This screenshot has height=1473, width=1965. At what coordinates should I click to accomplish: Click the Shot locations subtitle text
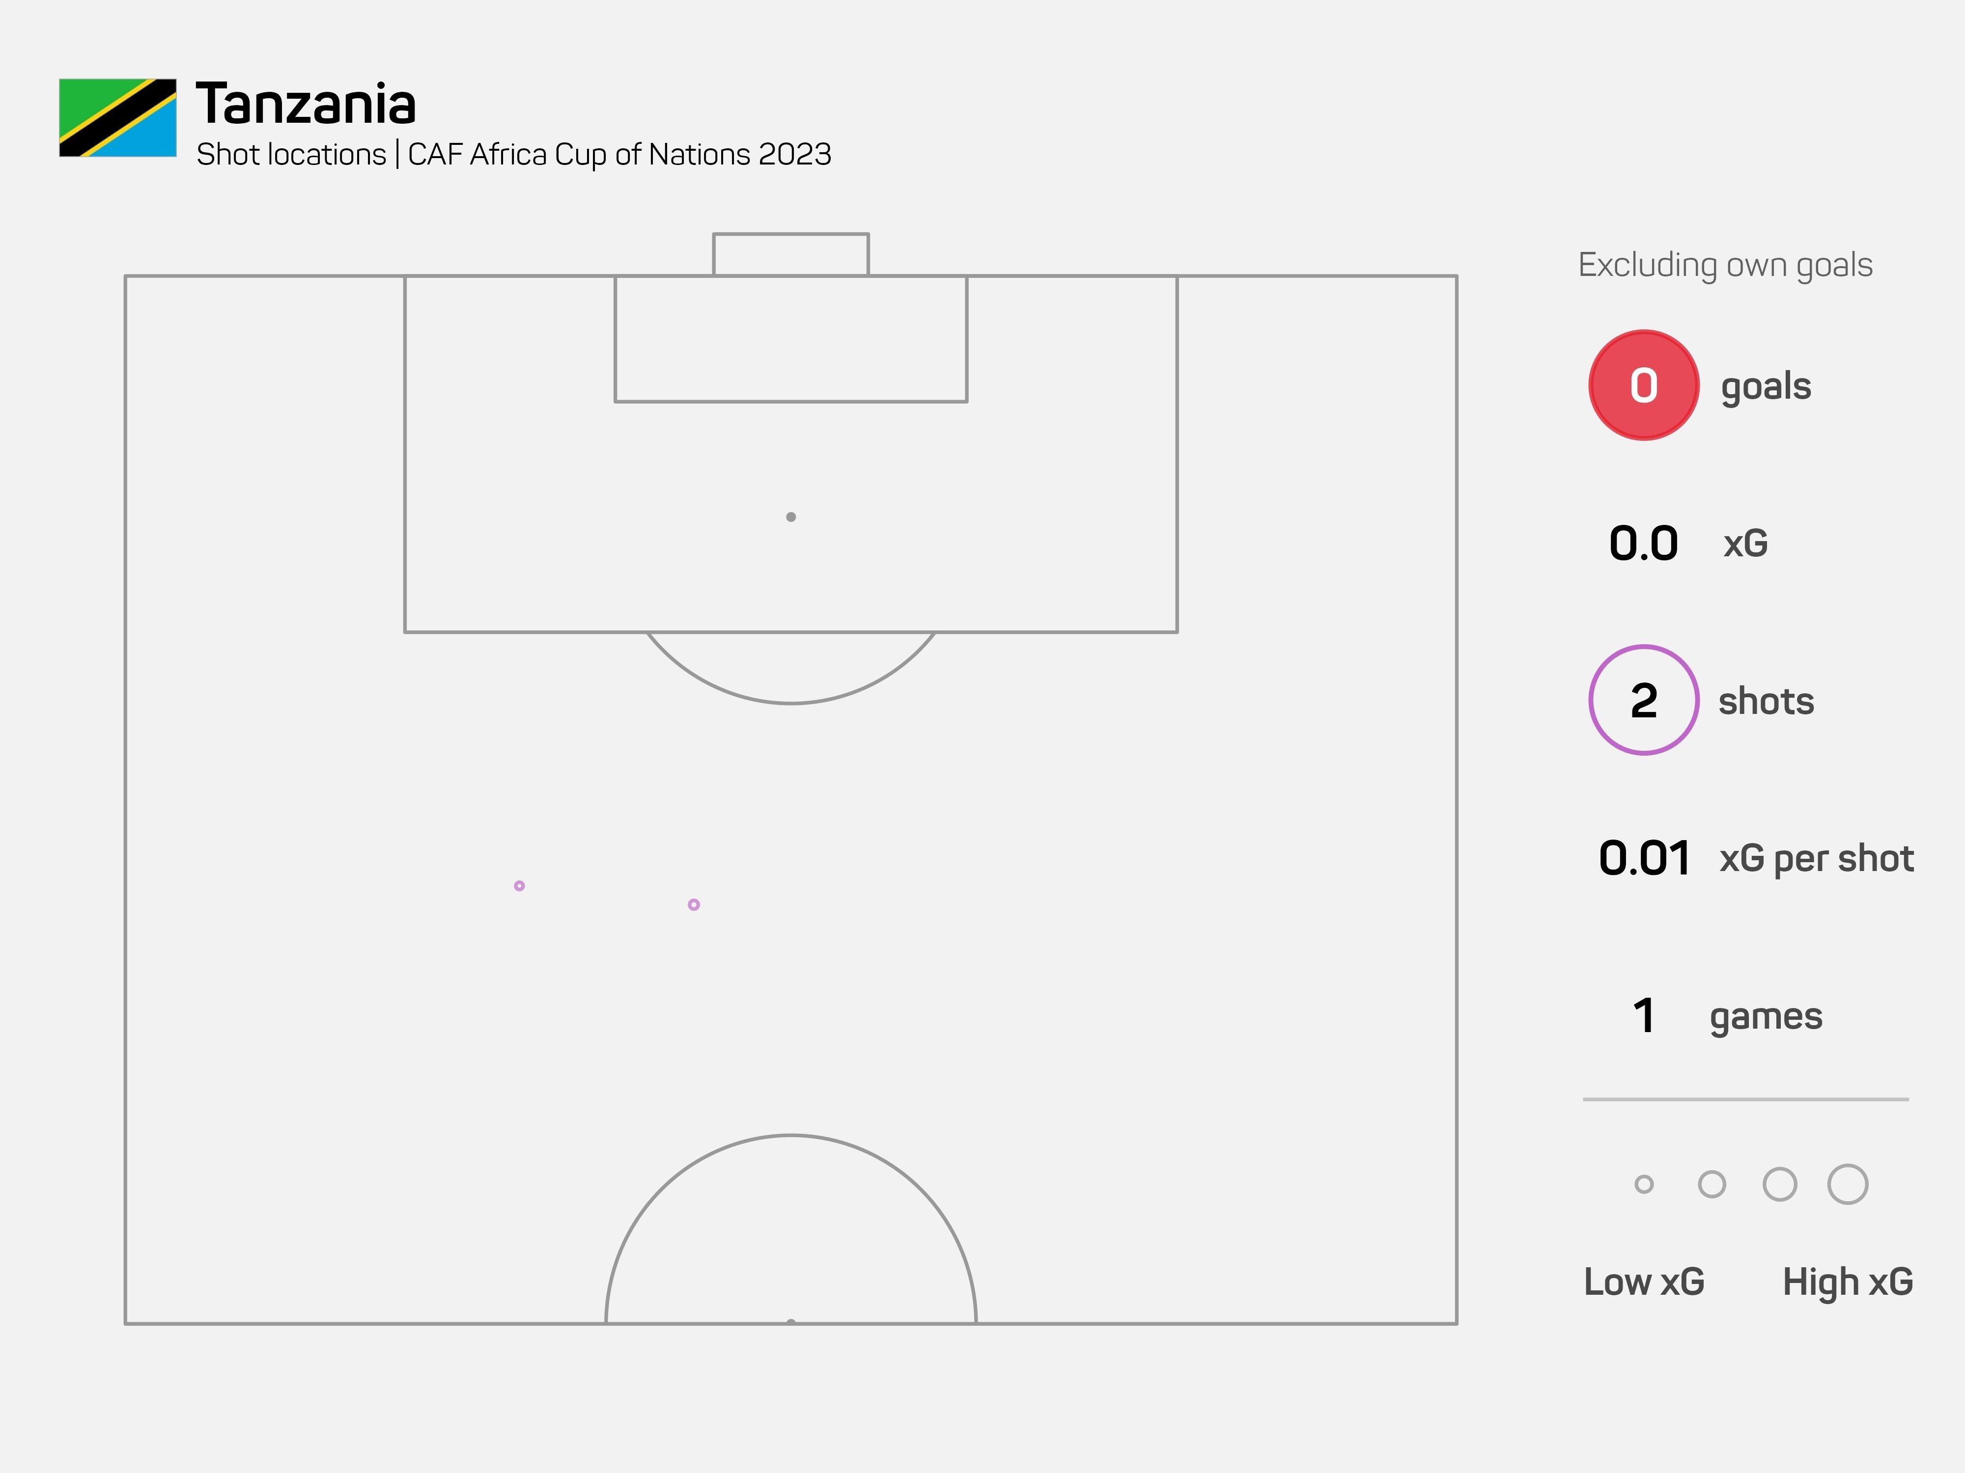(x=513, y=155)
